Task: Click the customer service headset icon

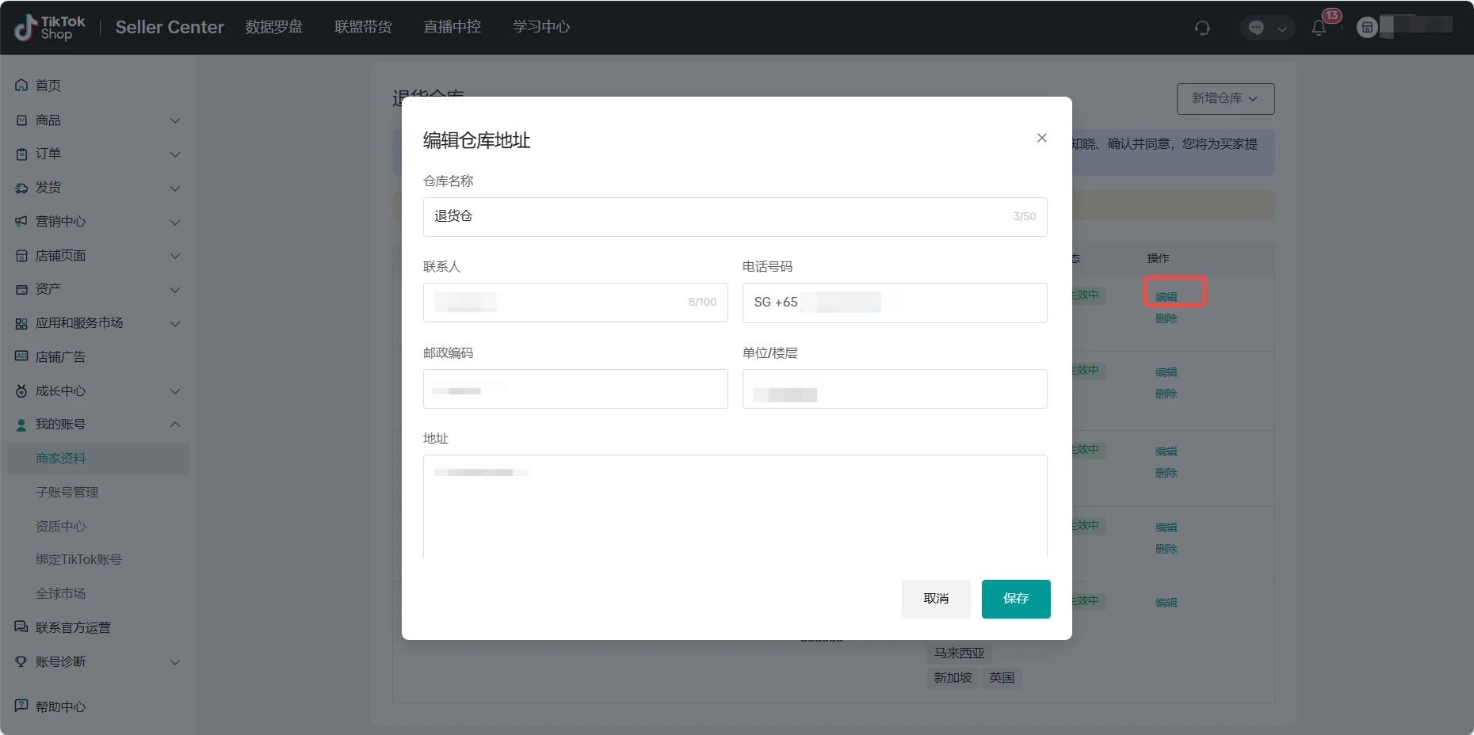Action: [x=1202, y=28]
